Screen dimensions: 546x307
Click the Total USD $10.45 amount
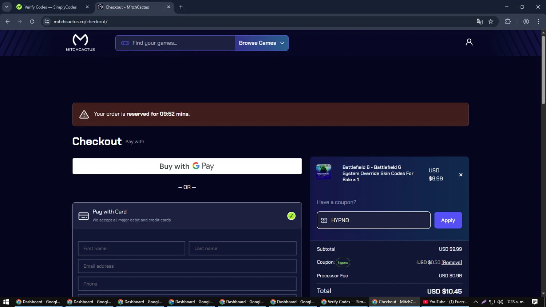tap(444, 291)
